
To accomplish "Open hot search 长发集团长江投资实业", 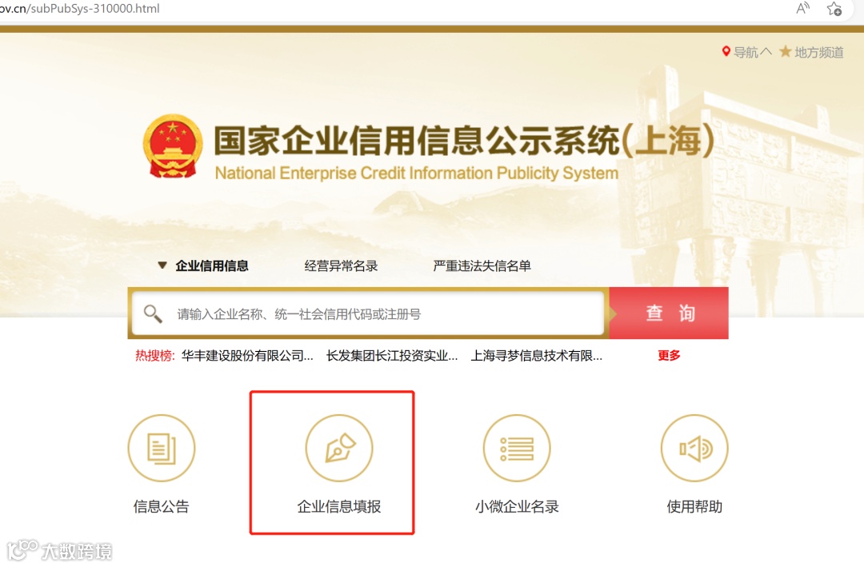I will point(392,355).
